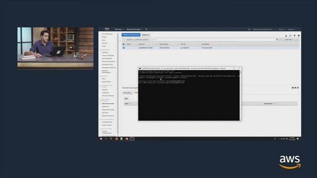
Task: Open Launch Templates in sidebar
Action: coord(108,55)
